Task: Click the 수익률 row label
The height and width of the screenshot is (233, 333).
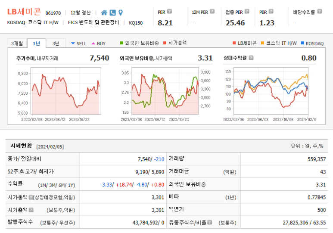Action: tap(15, 184)
